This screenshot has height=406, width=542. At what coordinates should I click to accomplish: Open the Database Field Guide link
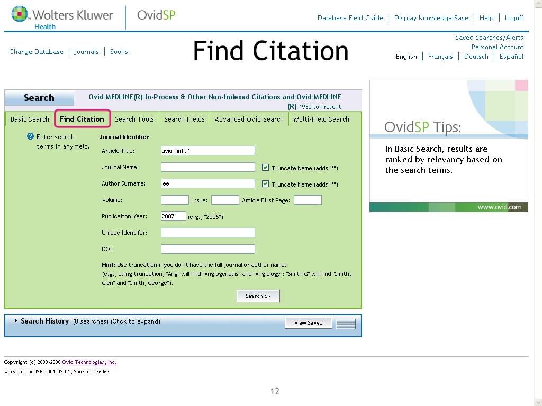point(350,17)
